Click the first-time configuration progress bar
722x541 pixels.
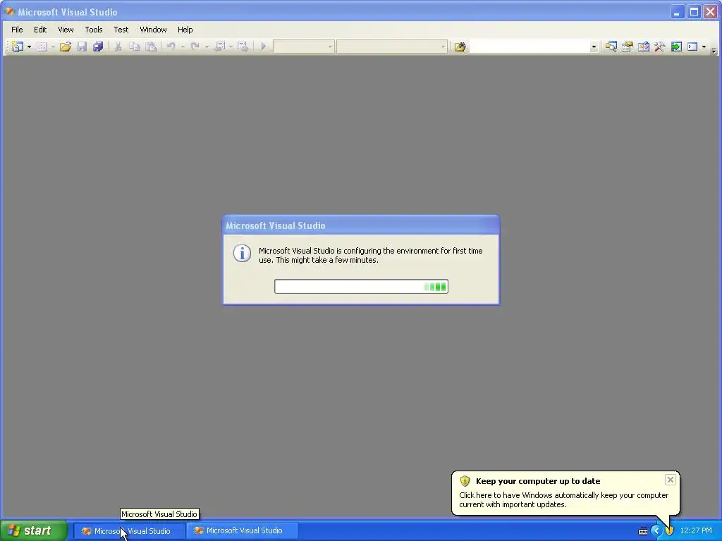pyautogui.click(x=361, y=287)
